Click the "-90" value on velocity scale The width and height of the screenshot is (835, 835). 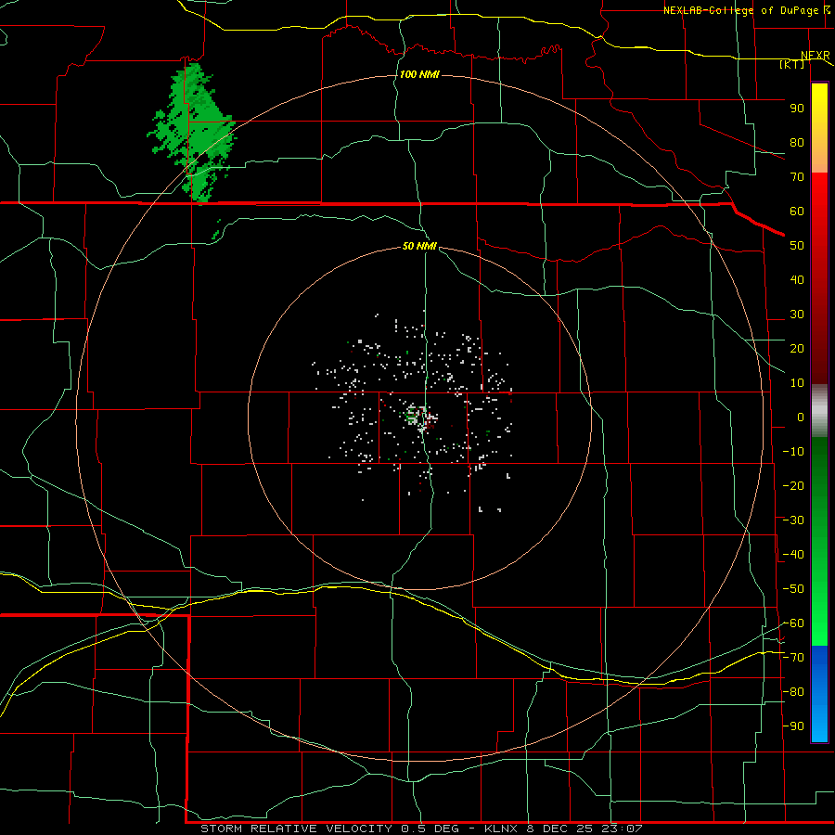point(793,726)
